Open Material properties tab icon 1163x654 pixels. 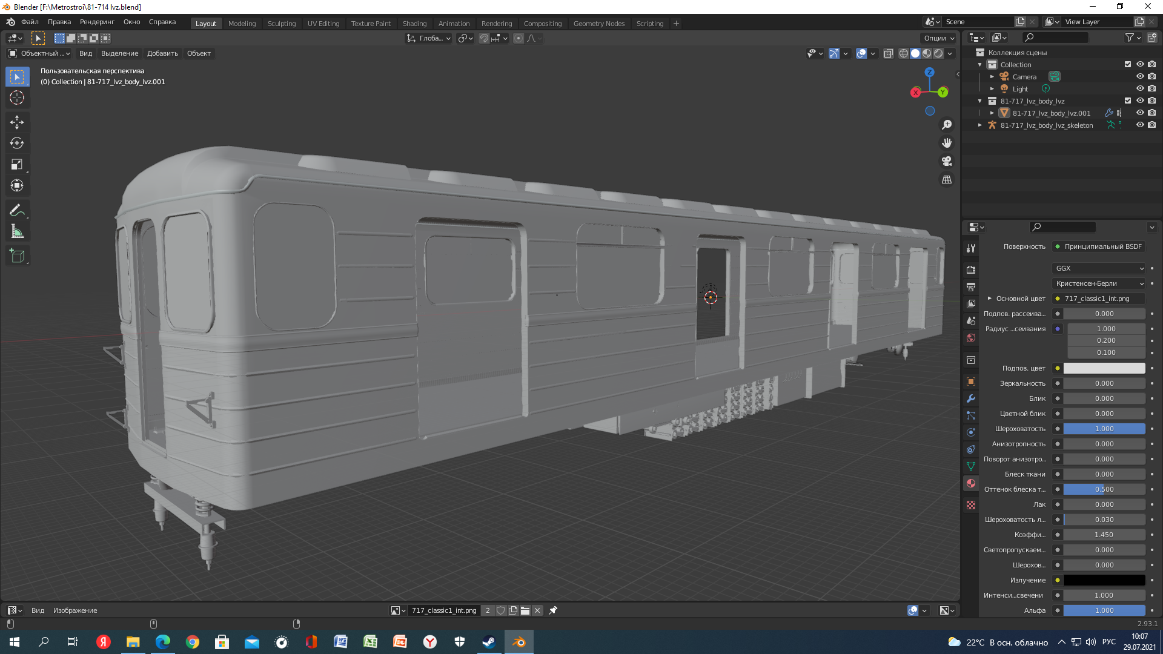pos(971,483)
